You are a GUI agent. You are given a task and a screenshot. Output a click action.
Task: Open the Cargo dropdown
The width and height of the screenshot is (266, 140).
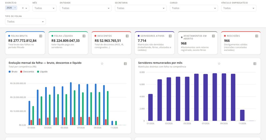[x=194, y=8]
